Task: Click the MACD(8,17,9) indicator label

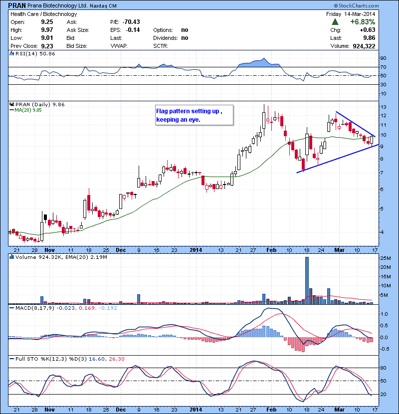Action: pos(35,308)
